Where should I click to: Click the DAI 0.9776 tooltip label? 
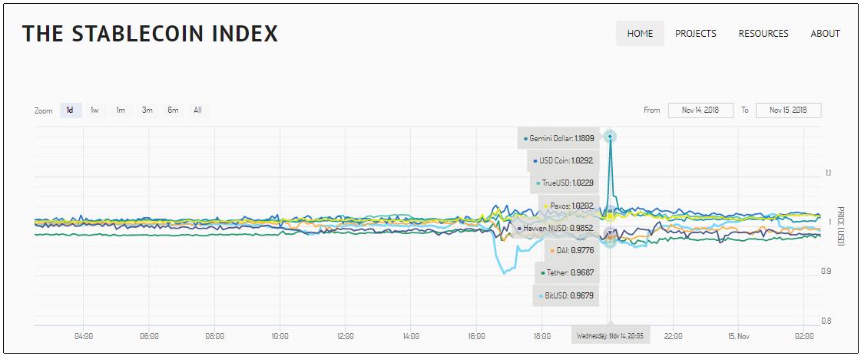[x=571, y=250]
